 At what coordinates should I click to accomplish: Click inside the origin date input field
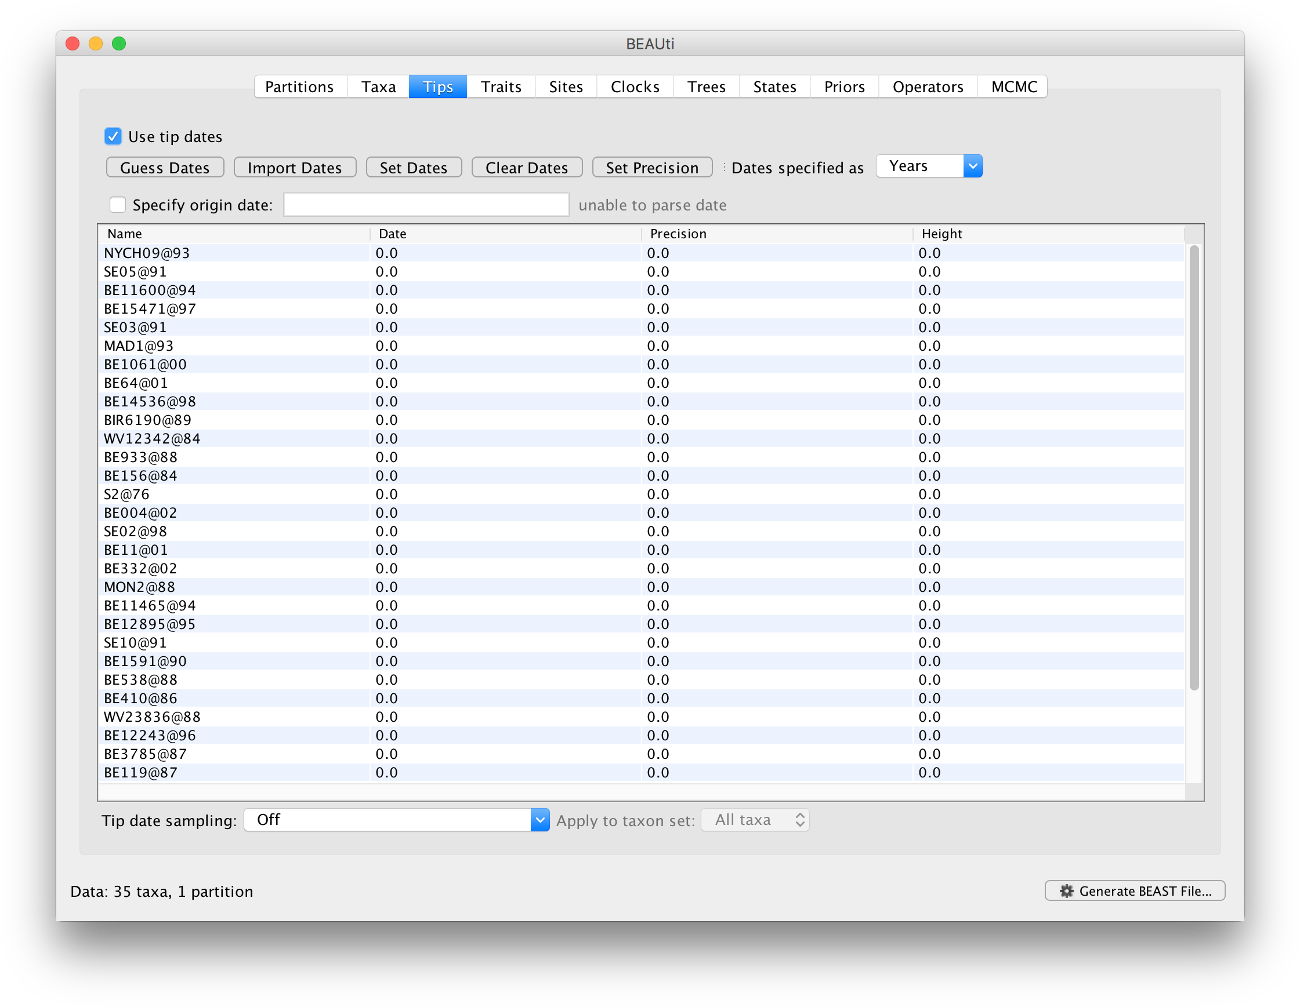tap(426, 204)
